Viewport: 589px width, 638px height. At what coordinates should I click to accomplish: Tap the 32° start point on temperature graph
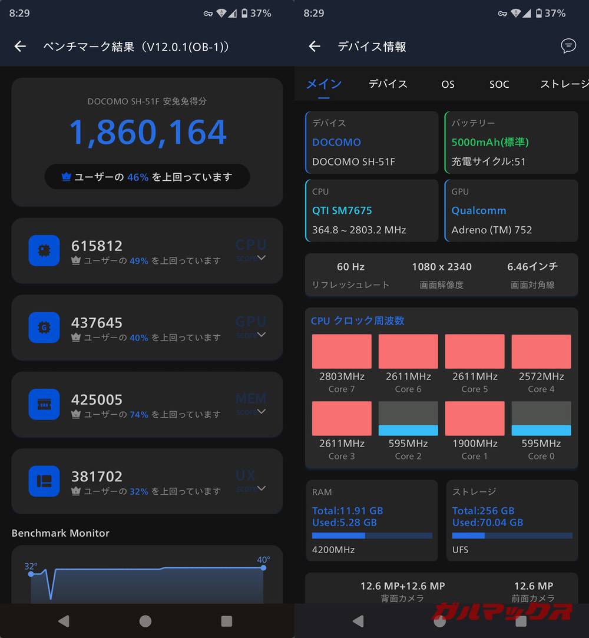[31, 574]
